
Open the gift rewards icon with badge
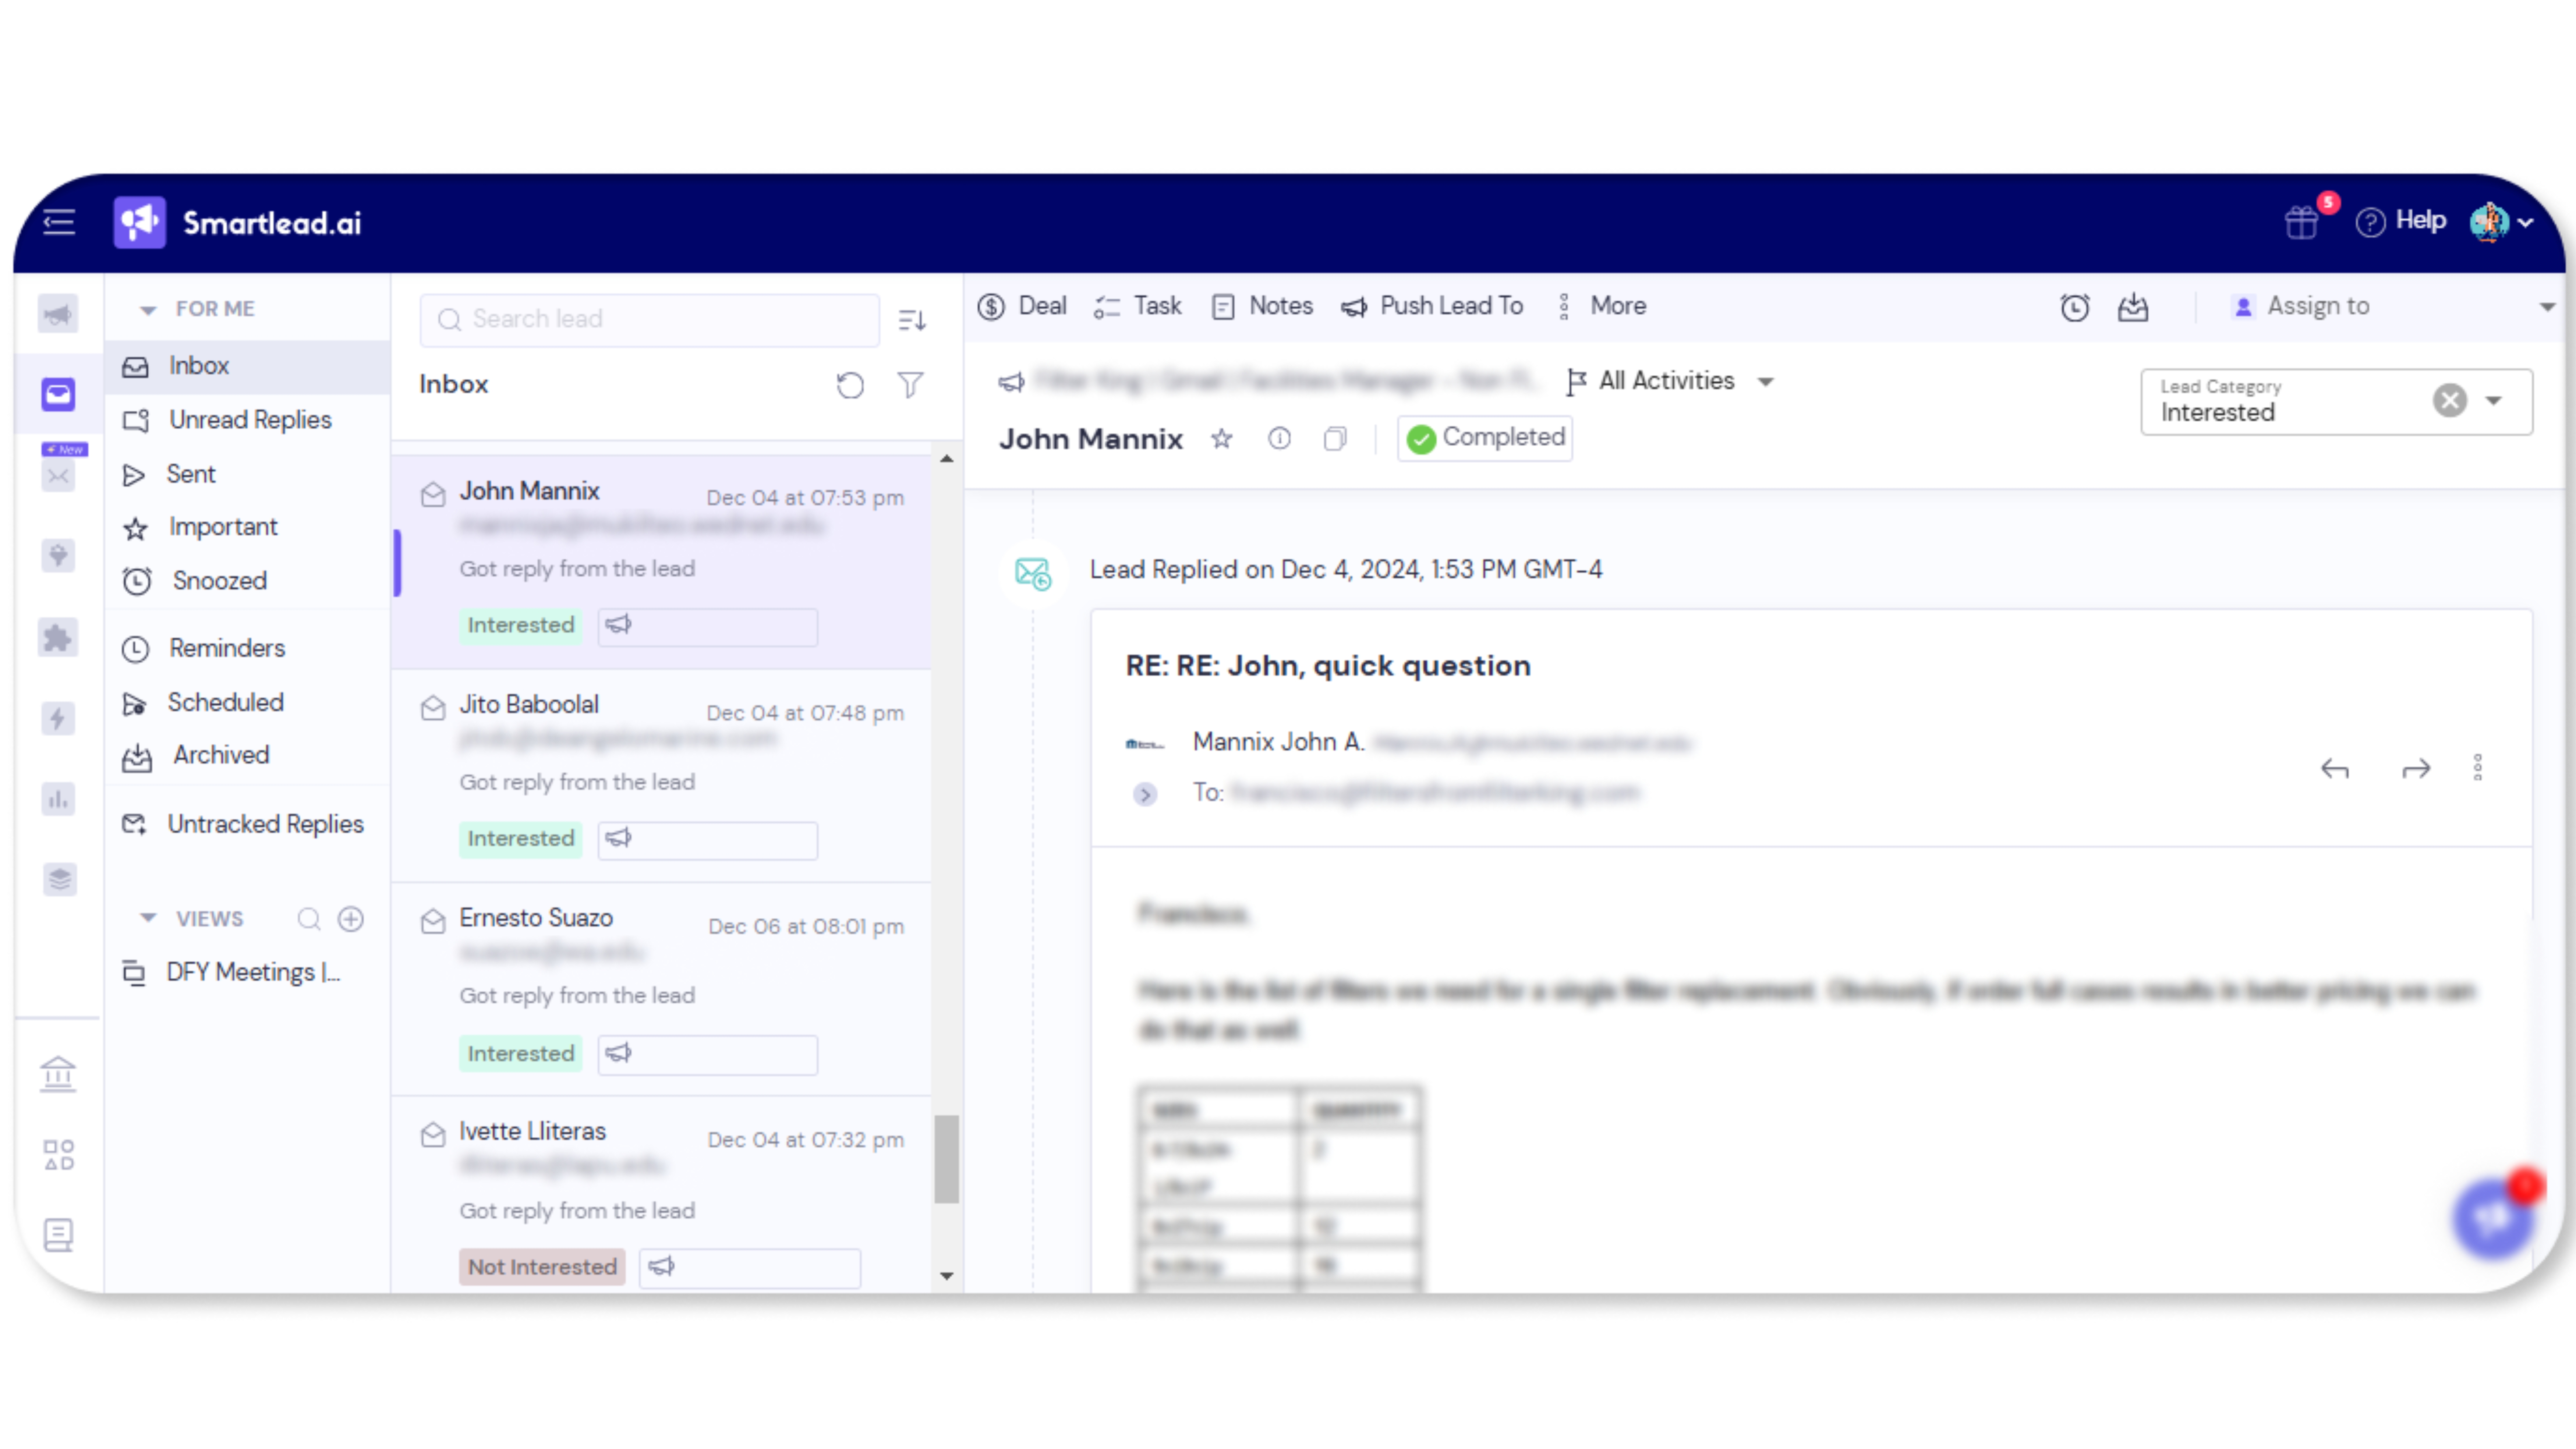click(2301, 221)
